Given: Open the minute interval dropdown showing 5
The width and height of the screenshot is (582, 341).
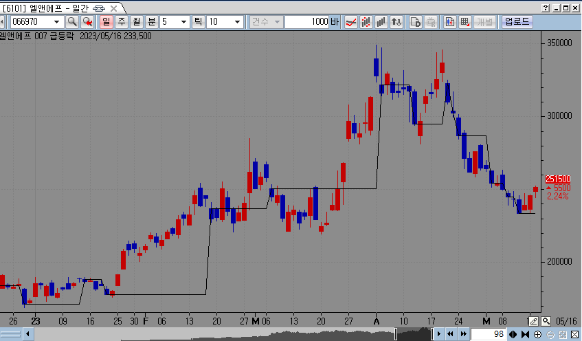Looking at the screenshot, I should (x=183, y=22).
